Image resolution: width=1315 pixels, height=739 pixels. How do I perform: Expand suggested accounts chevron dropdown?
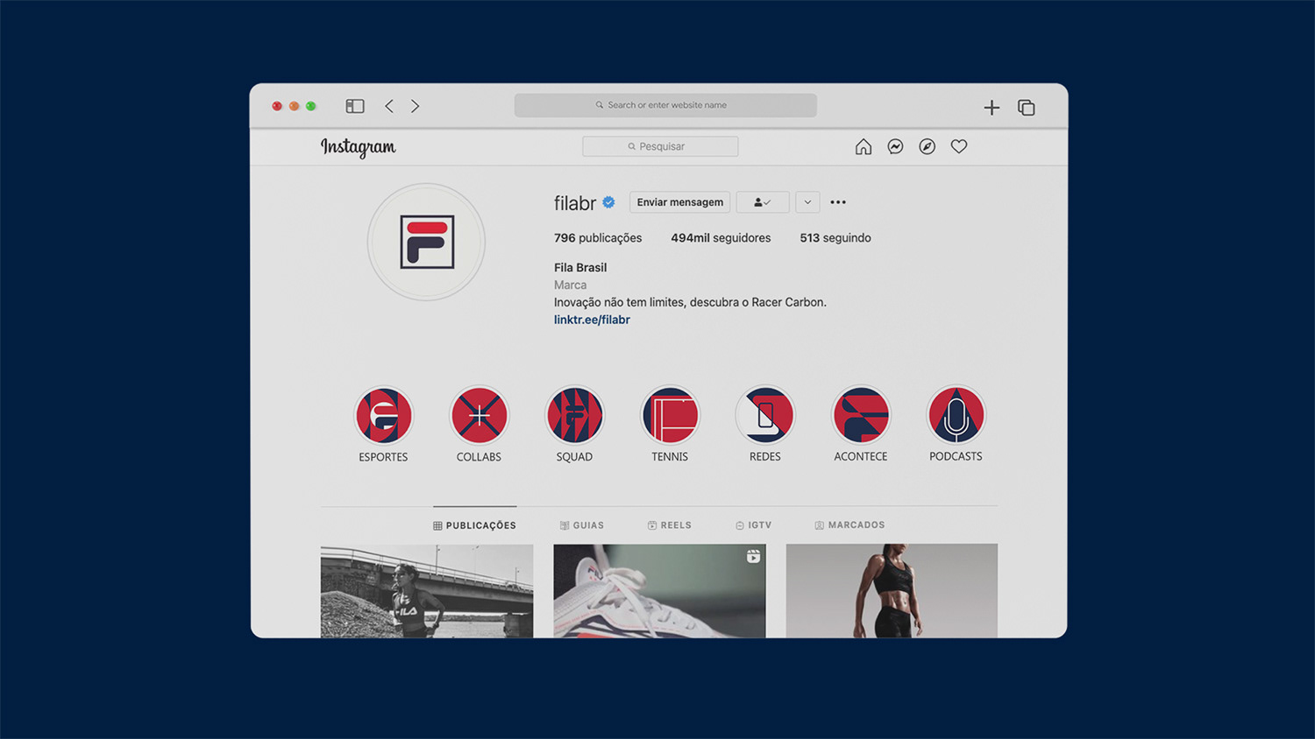coord(807,202)
